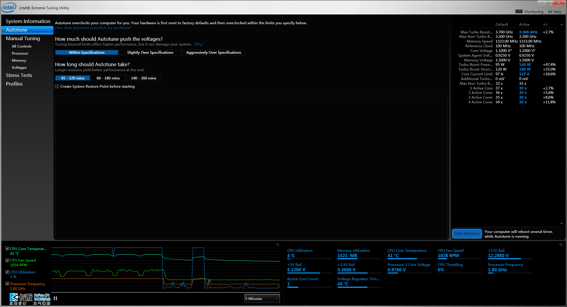
Task: Click Memory Speed row label
Action: (480, 41)
